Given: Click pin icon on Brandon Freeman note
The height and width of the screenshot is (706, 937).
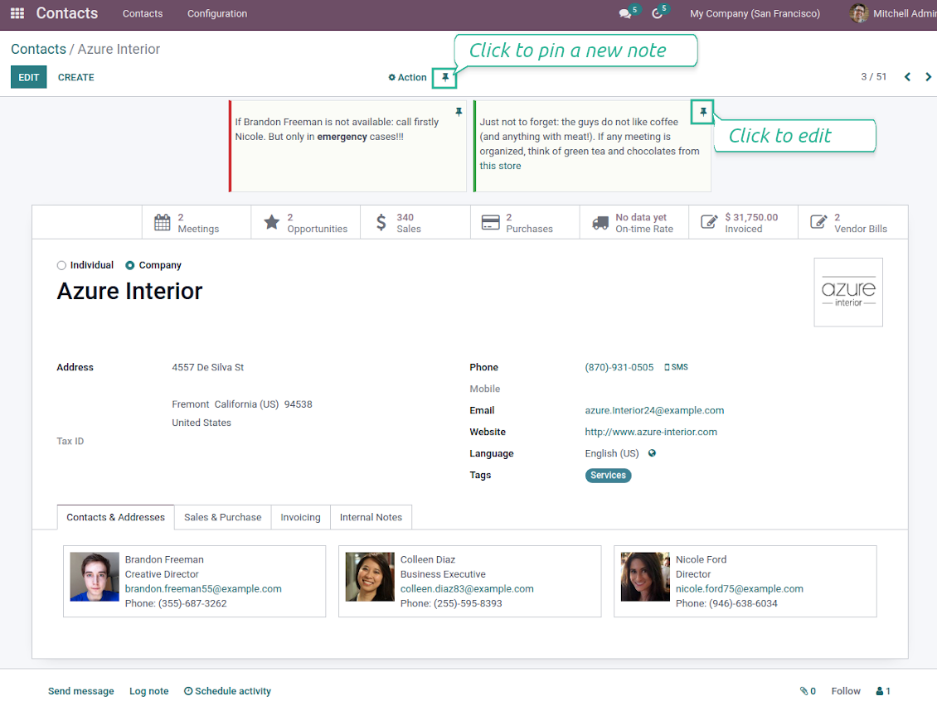Looking at the screenshot, I should (459, 112).
